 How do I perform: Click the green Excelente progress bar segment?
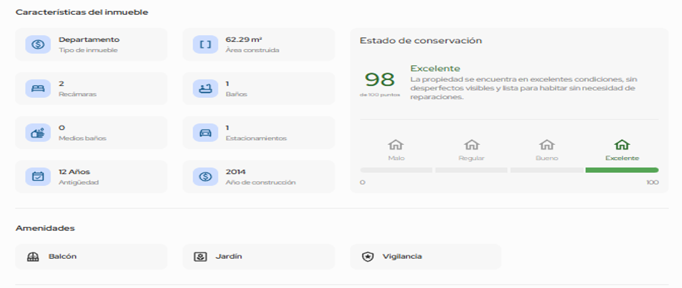tap(622, 170)
